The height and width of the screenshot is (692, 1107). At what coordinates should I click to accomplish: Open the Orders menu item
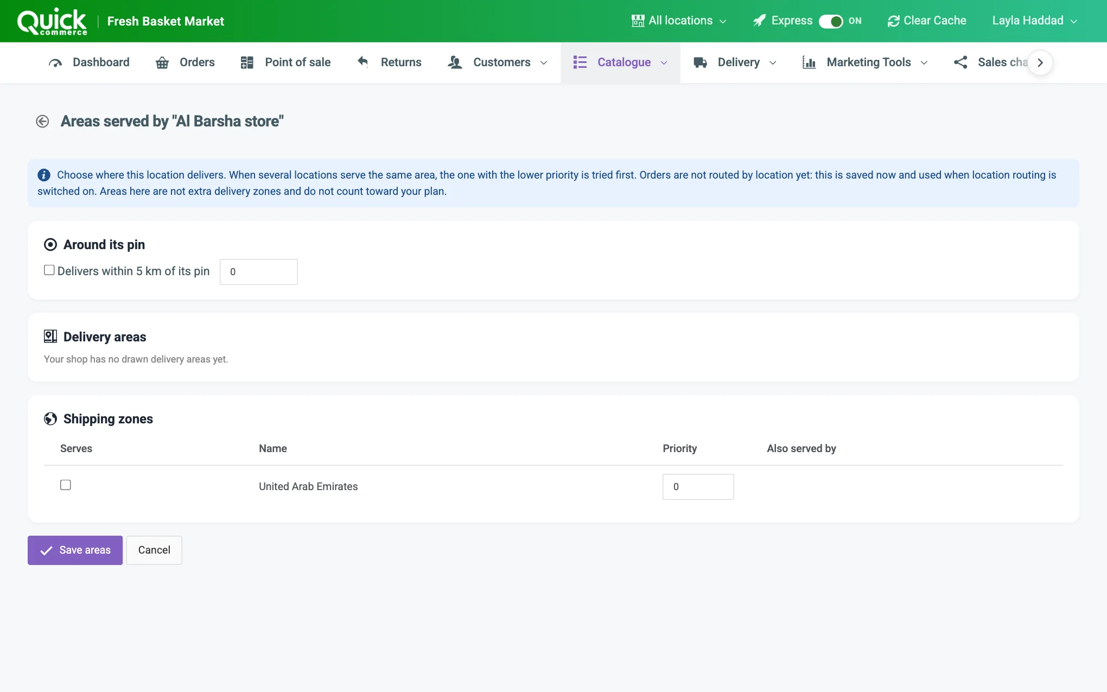[x=185, y=62]
